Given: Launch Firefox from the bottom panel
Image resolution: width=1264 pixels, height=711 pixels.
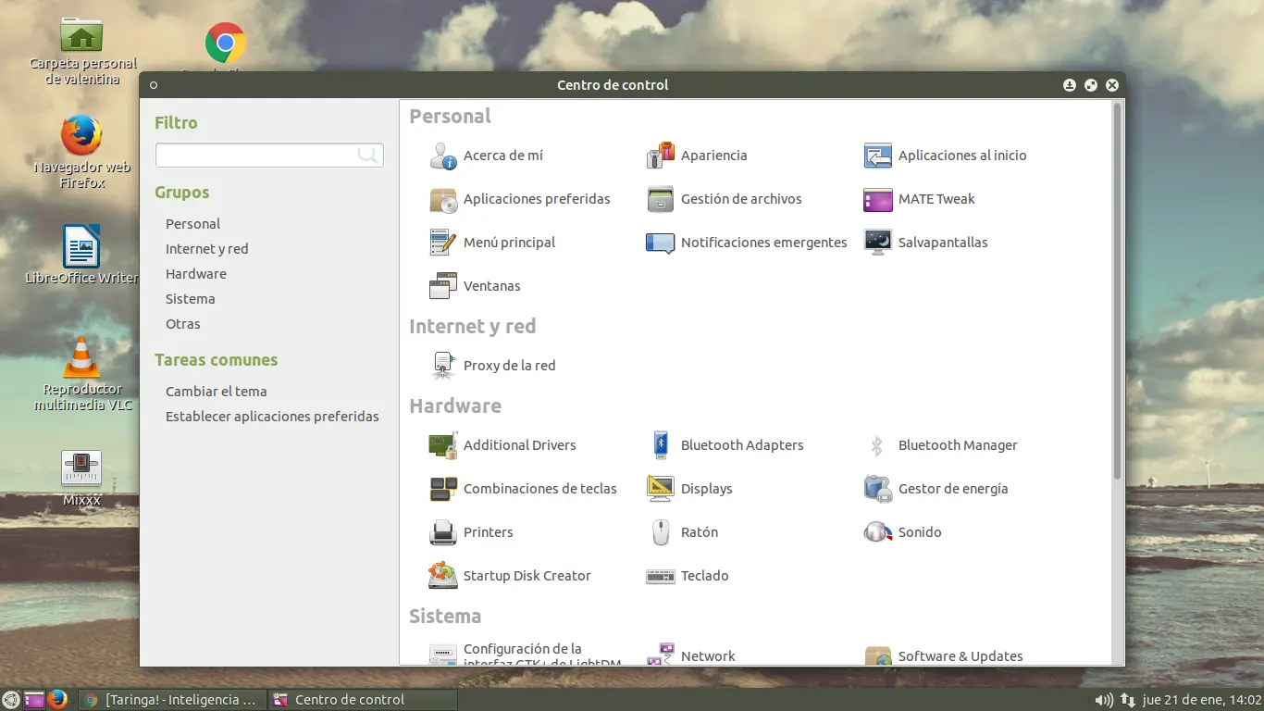Looking at the screenshot, I should [x=57, y=700].
